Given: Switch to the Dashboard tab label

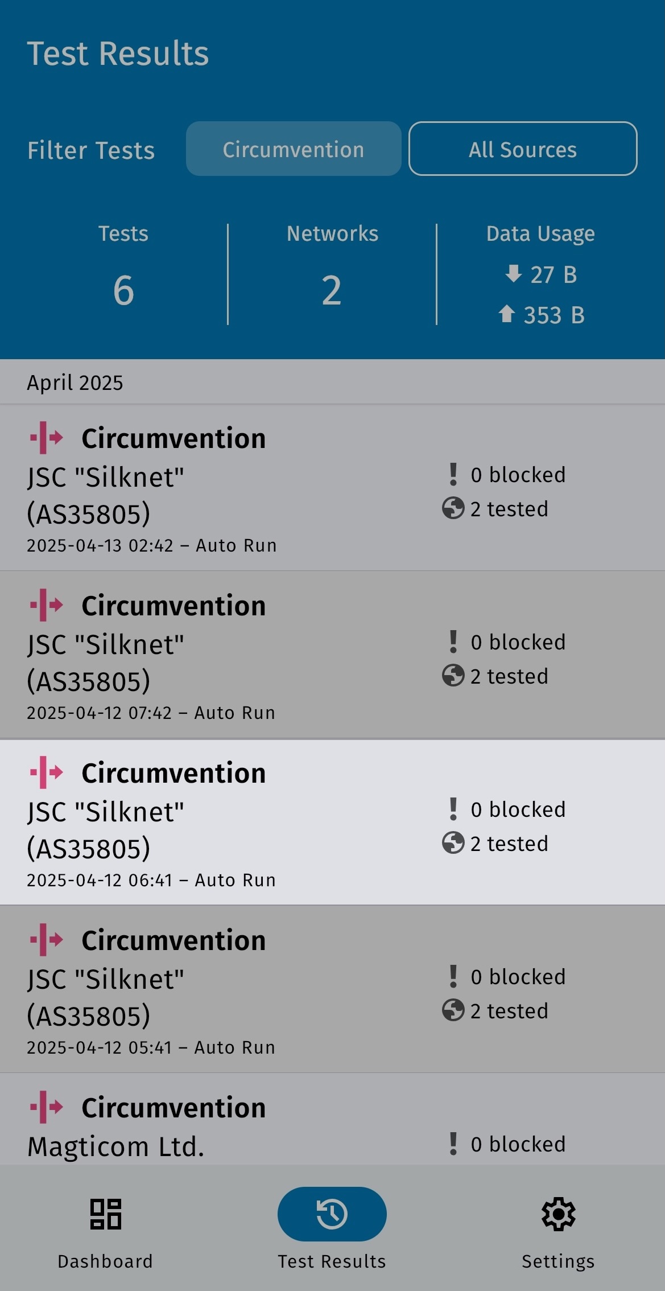Looking at the screenshot, I should coord(105,1261).
